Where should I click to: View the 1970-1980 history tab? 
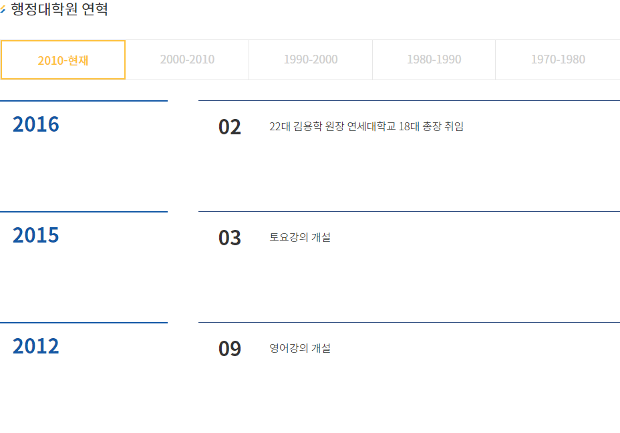(558, 59)
